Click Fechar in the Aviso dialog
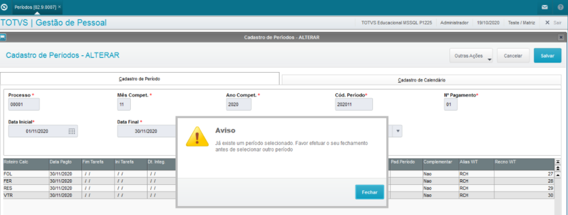This screenshot has height=215, width=568. pyautogui.click(x=370, y=192)
